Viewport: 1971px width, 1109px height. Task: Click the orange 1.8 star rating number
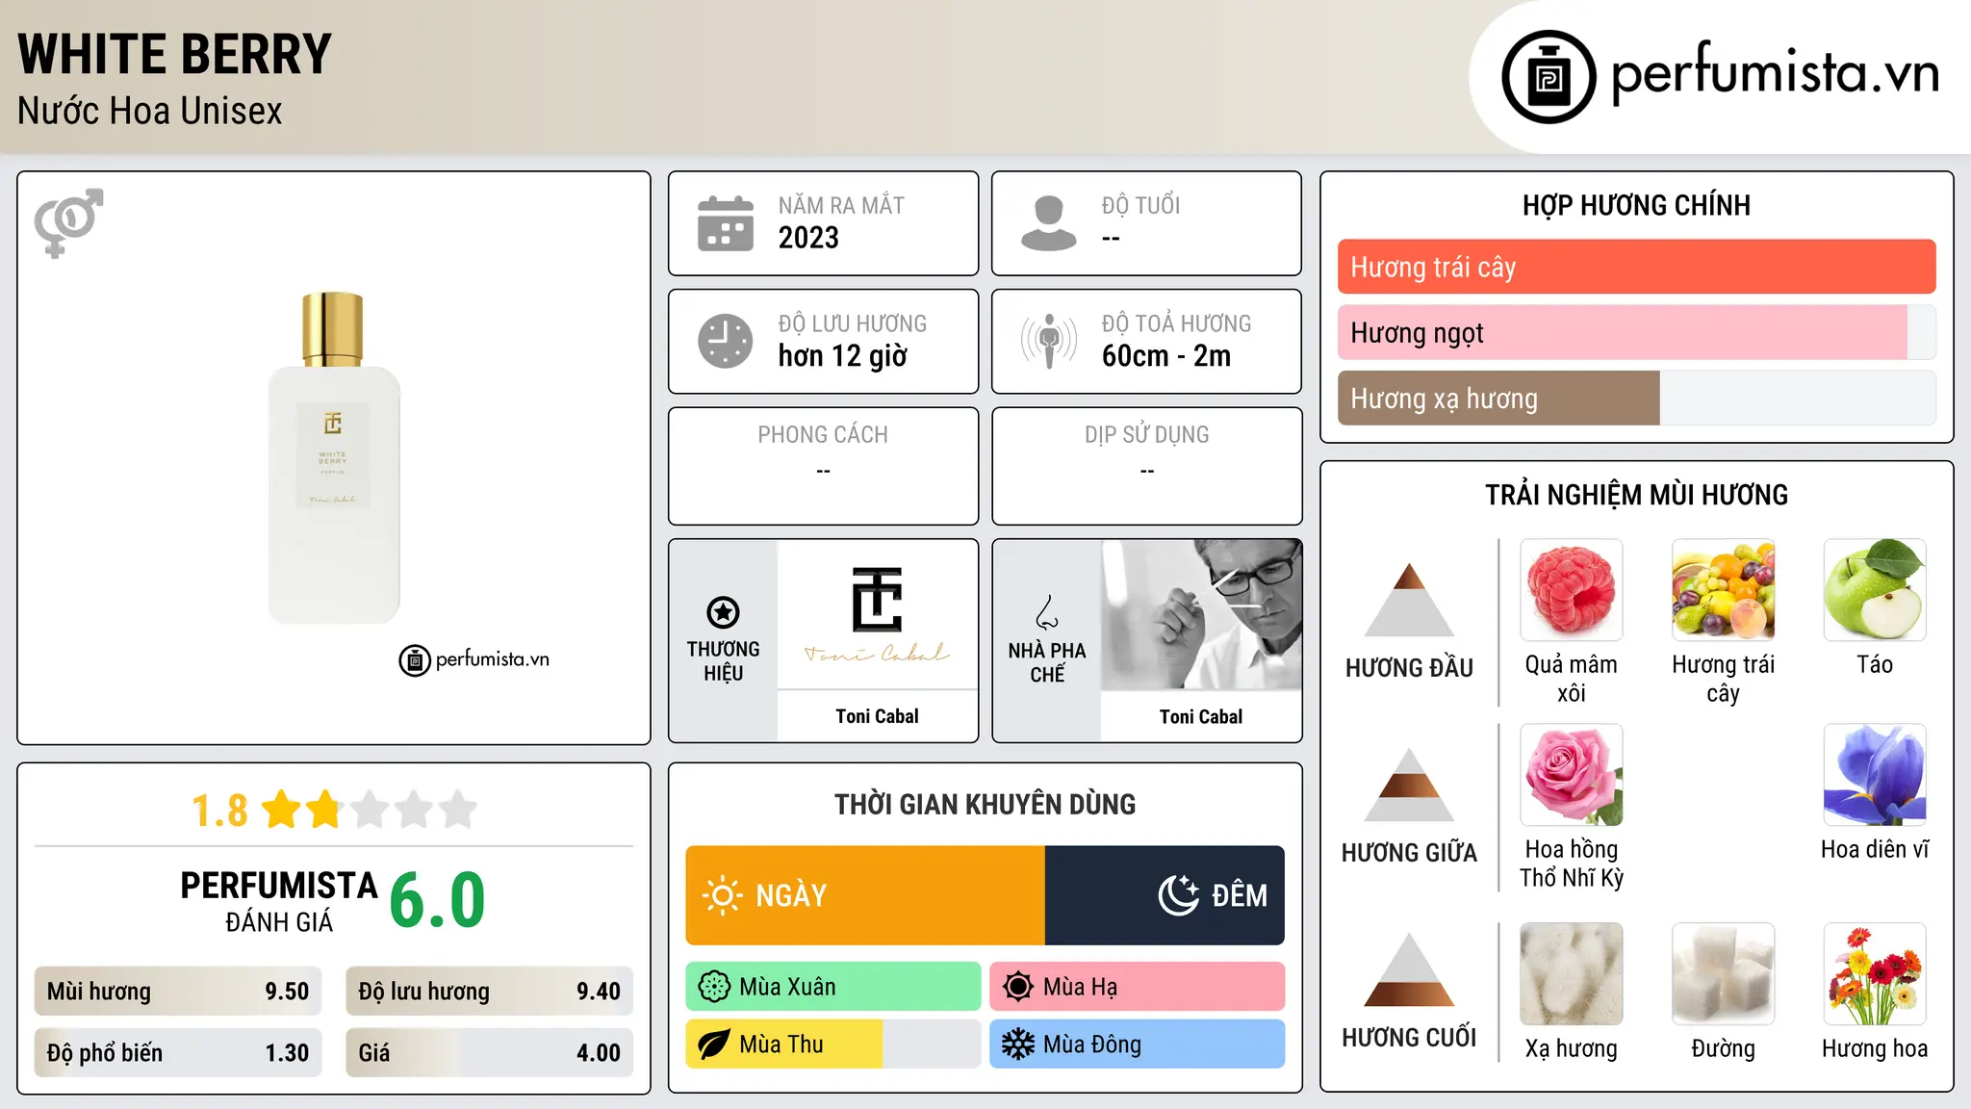(219, 811)
